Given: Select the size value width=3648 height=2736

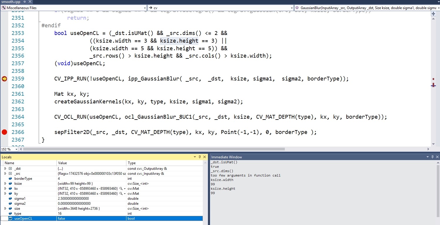Looking at the screenshot, I should pyautogui.click(x=79, y=209).
